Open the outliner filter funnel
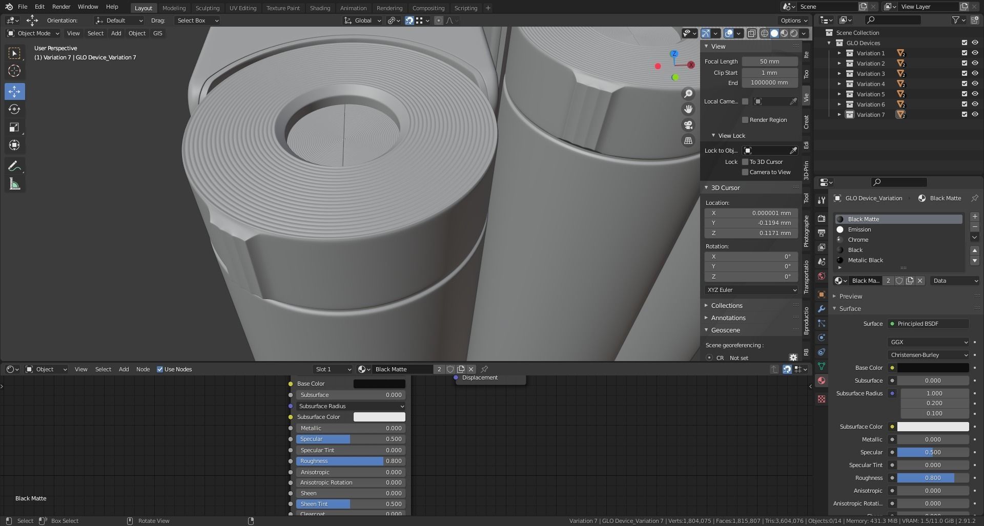This screenshot has height=526, width=984. pos(956,20)
